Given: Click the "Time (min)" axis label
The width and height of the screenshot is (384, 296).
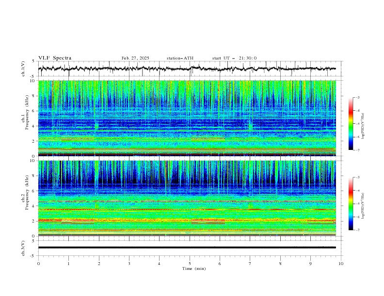Looking at the screenshot, I should click(x=194, y=268).
